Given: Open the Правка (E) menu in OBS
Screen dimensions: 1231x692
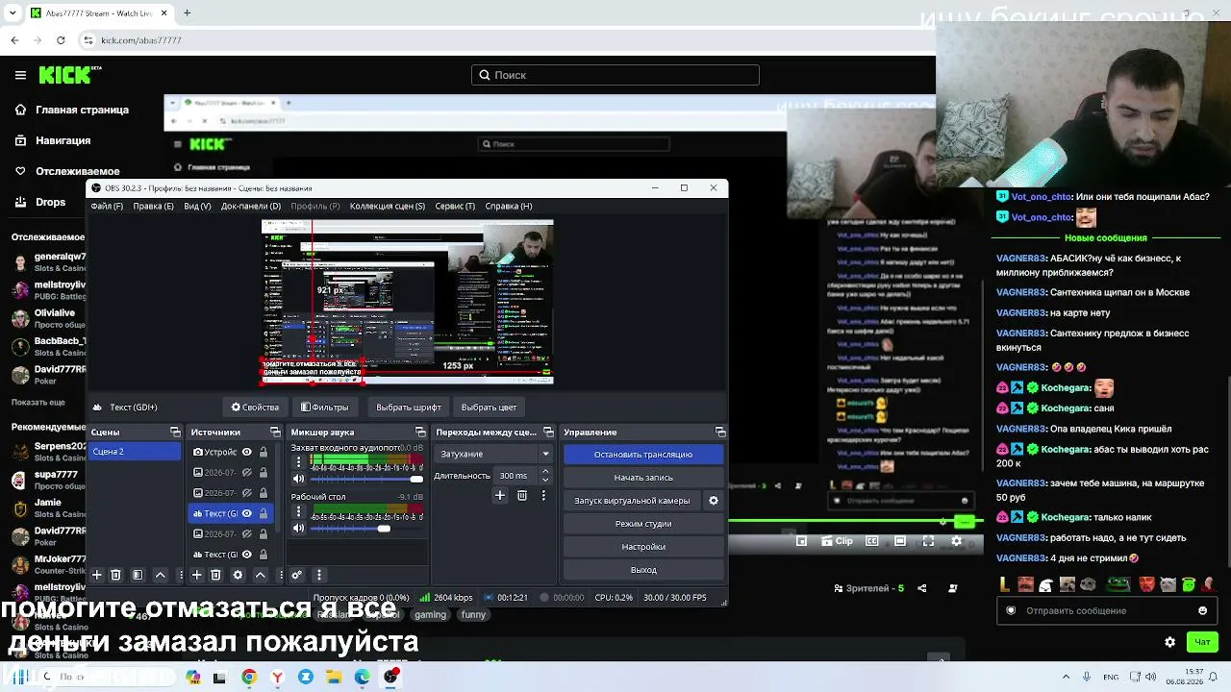Looking at the screenshot, I should (153, 206).
